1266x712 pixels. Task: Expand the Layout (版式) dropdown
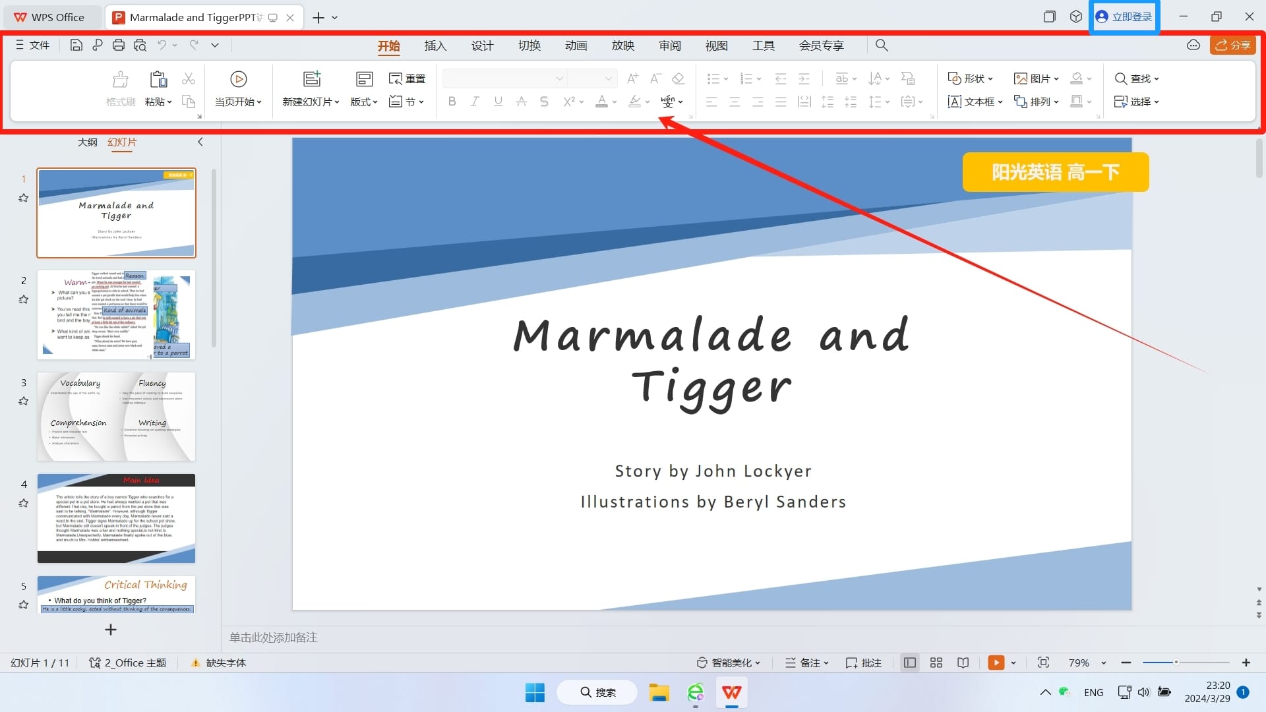tap(364, 102)
